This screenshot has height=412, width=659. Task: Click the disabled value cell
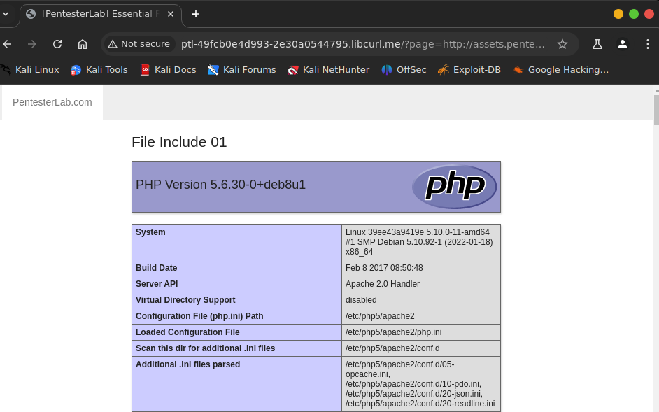coord(421,300)
